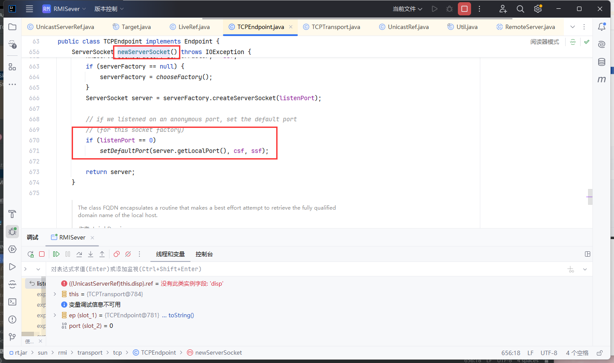Image resolution: width=614 pixels, height=363 pixels.
Task: Switch to the TCPTransport.java tab
Action: point(336,27)
